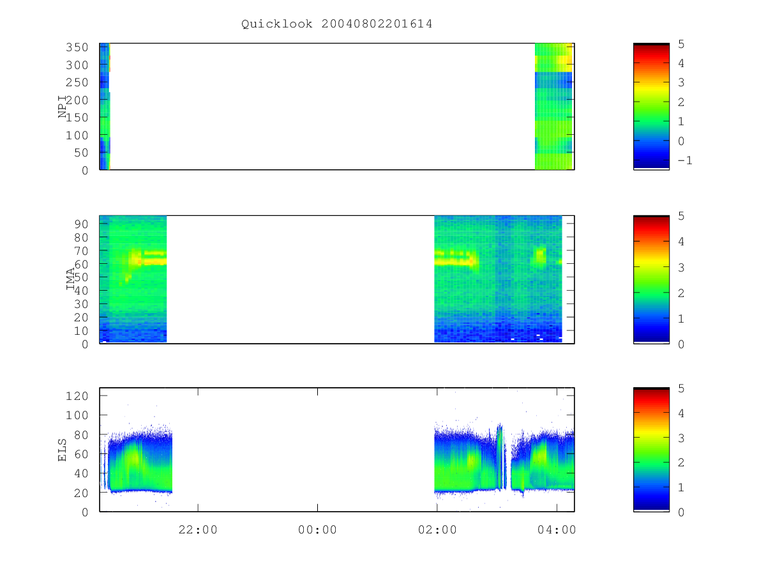Image resolution: width=766 pixels, height=575 pixels.
Task: Click the 20 tick on ELS axis
Action: tap(82, 493)
